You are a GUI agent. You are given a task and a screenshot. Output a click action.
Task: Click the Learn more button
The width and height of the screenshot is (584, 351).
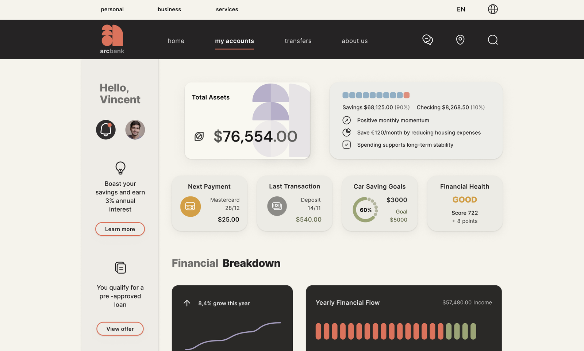(120, 229)
